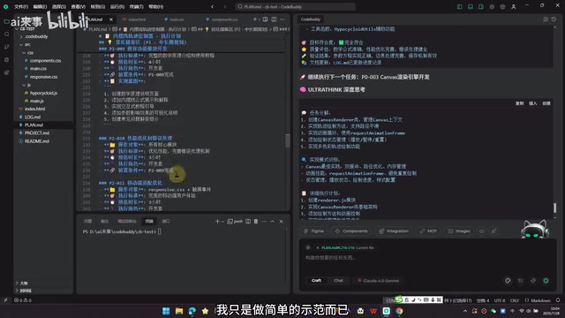Open the MCP option in CodeBuddy
This screenshot has width=565, height=318.
coord(428,231)
